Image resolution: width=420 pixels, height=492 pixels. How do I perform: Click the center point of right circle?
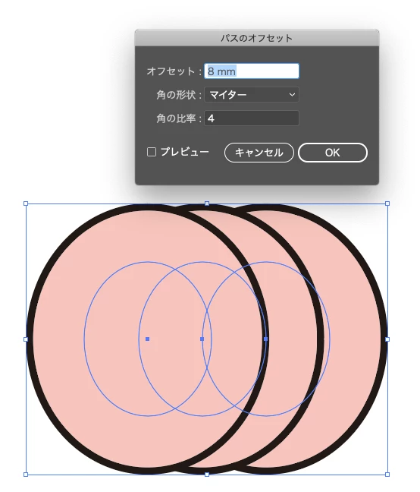tap(266, 339)
